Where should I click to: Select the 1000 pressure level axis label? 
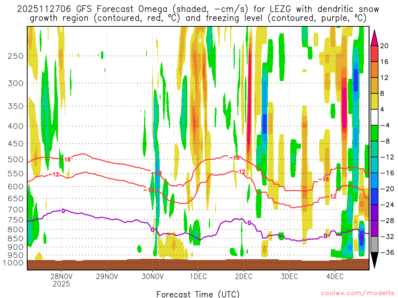click(x=14, y=263)
